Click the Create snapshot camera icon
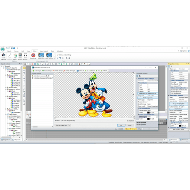Screen dimensions: 190x190 pyautogui.click(x=3, y=55)
